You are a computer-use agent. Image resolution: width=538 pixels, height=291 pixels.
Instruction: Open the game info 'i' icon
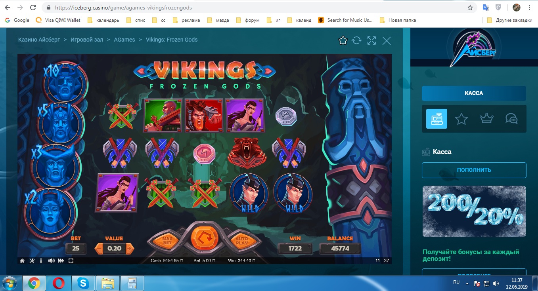[41, 261]
